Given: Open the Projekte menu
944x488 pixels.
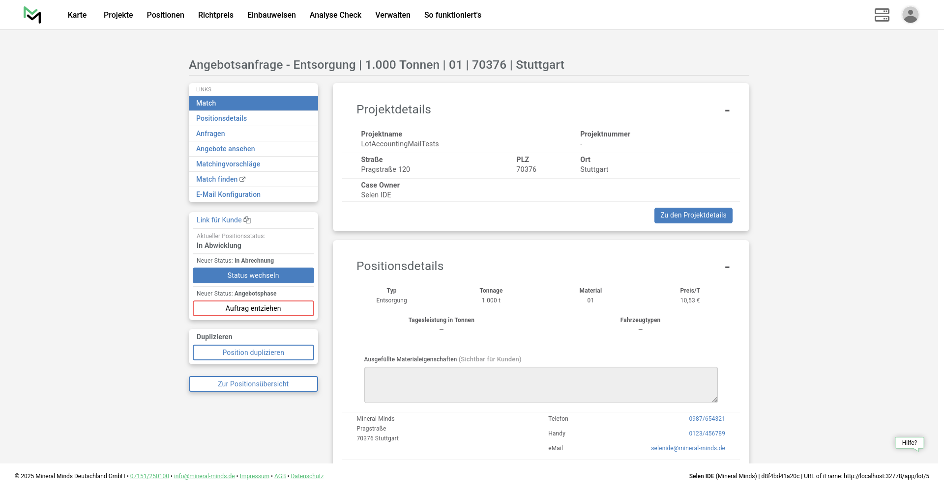Looking at the screenshot, I should point(118,15).
